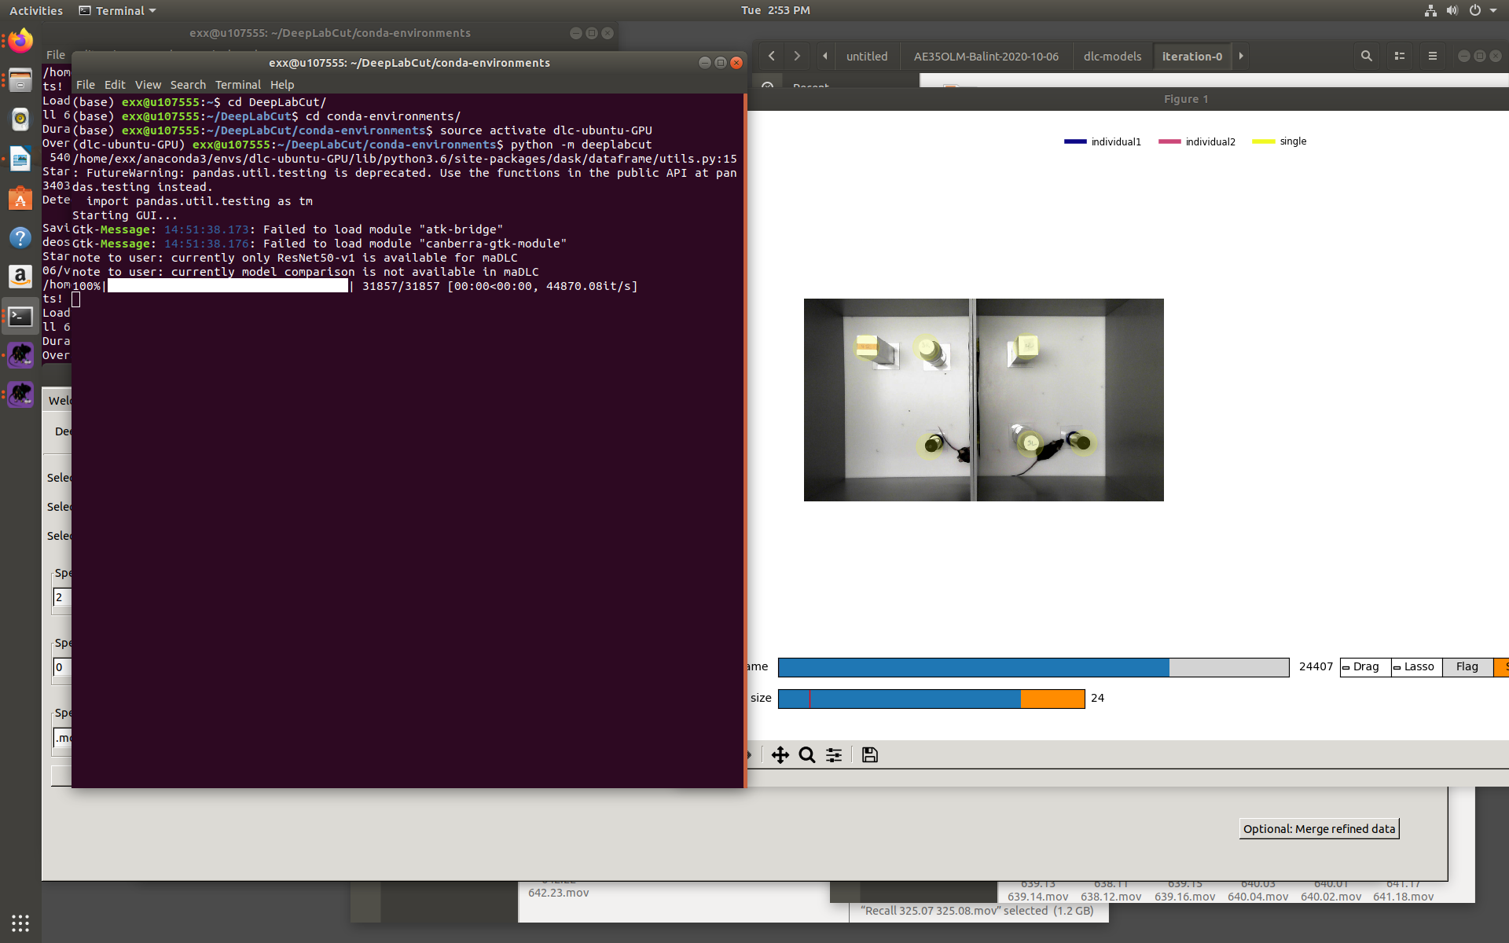
Task: Navigate to the dlc-models breadcrumb tab
Action: (x=1113, y=56)
